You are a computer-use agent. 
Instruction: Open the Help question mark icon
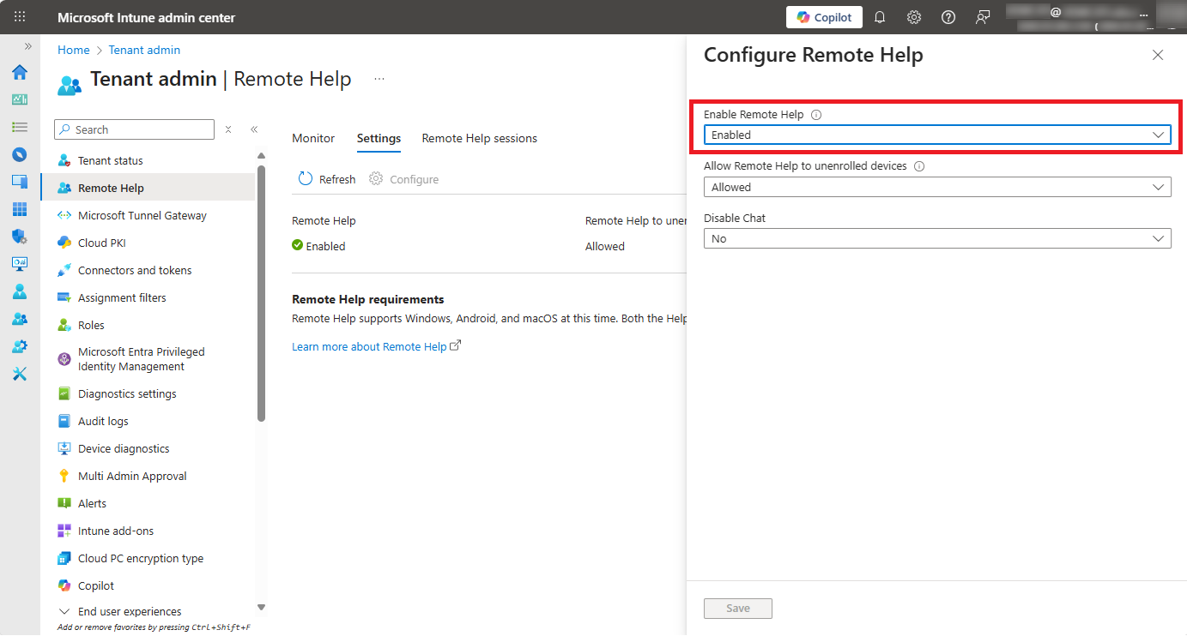pos(948,17)
